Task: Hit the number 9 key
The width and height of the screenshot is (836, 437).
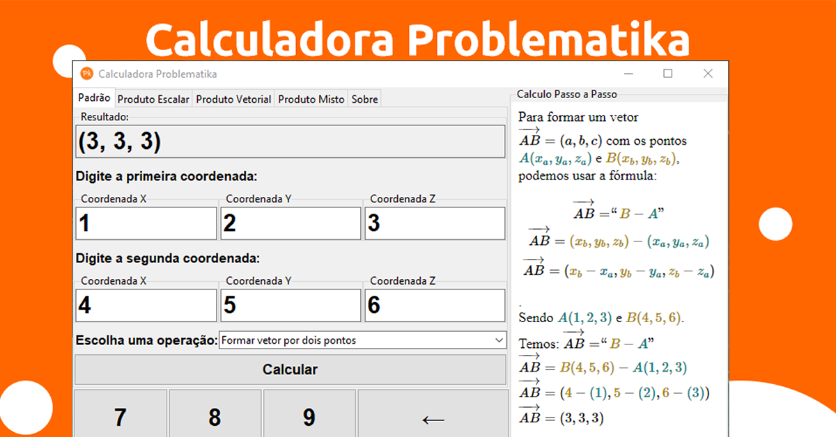Action: 309,416
